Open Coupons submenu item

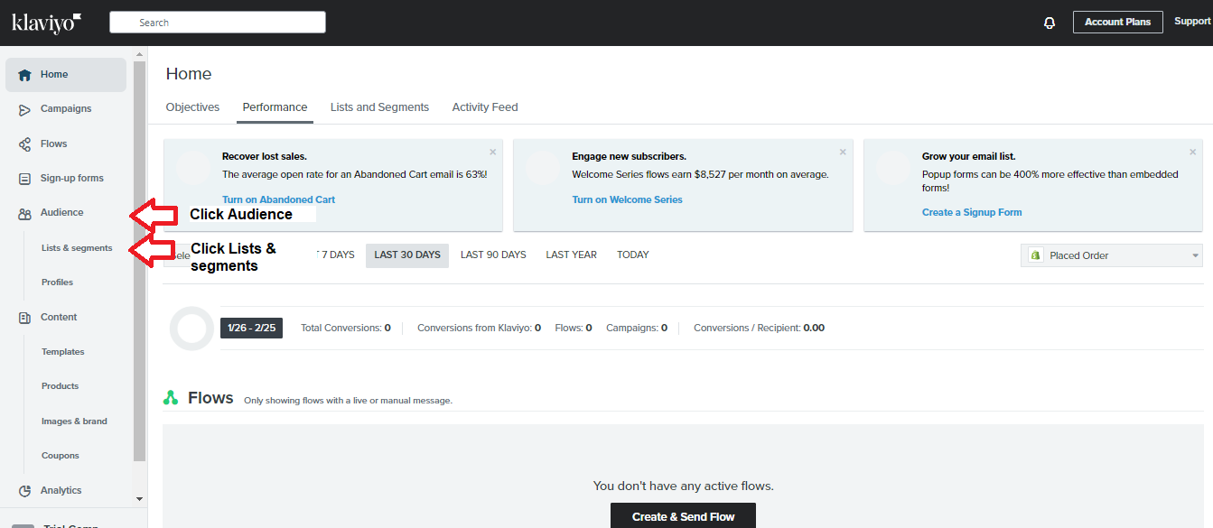pyautogui.click(x=61, y=455)
